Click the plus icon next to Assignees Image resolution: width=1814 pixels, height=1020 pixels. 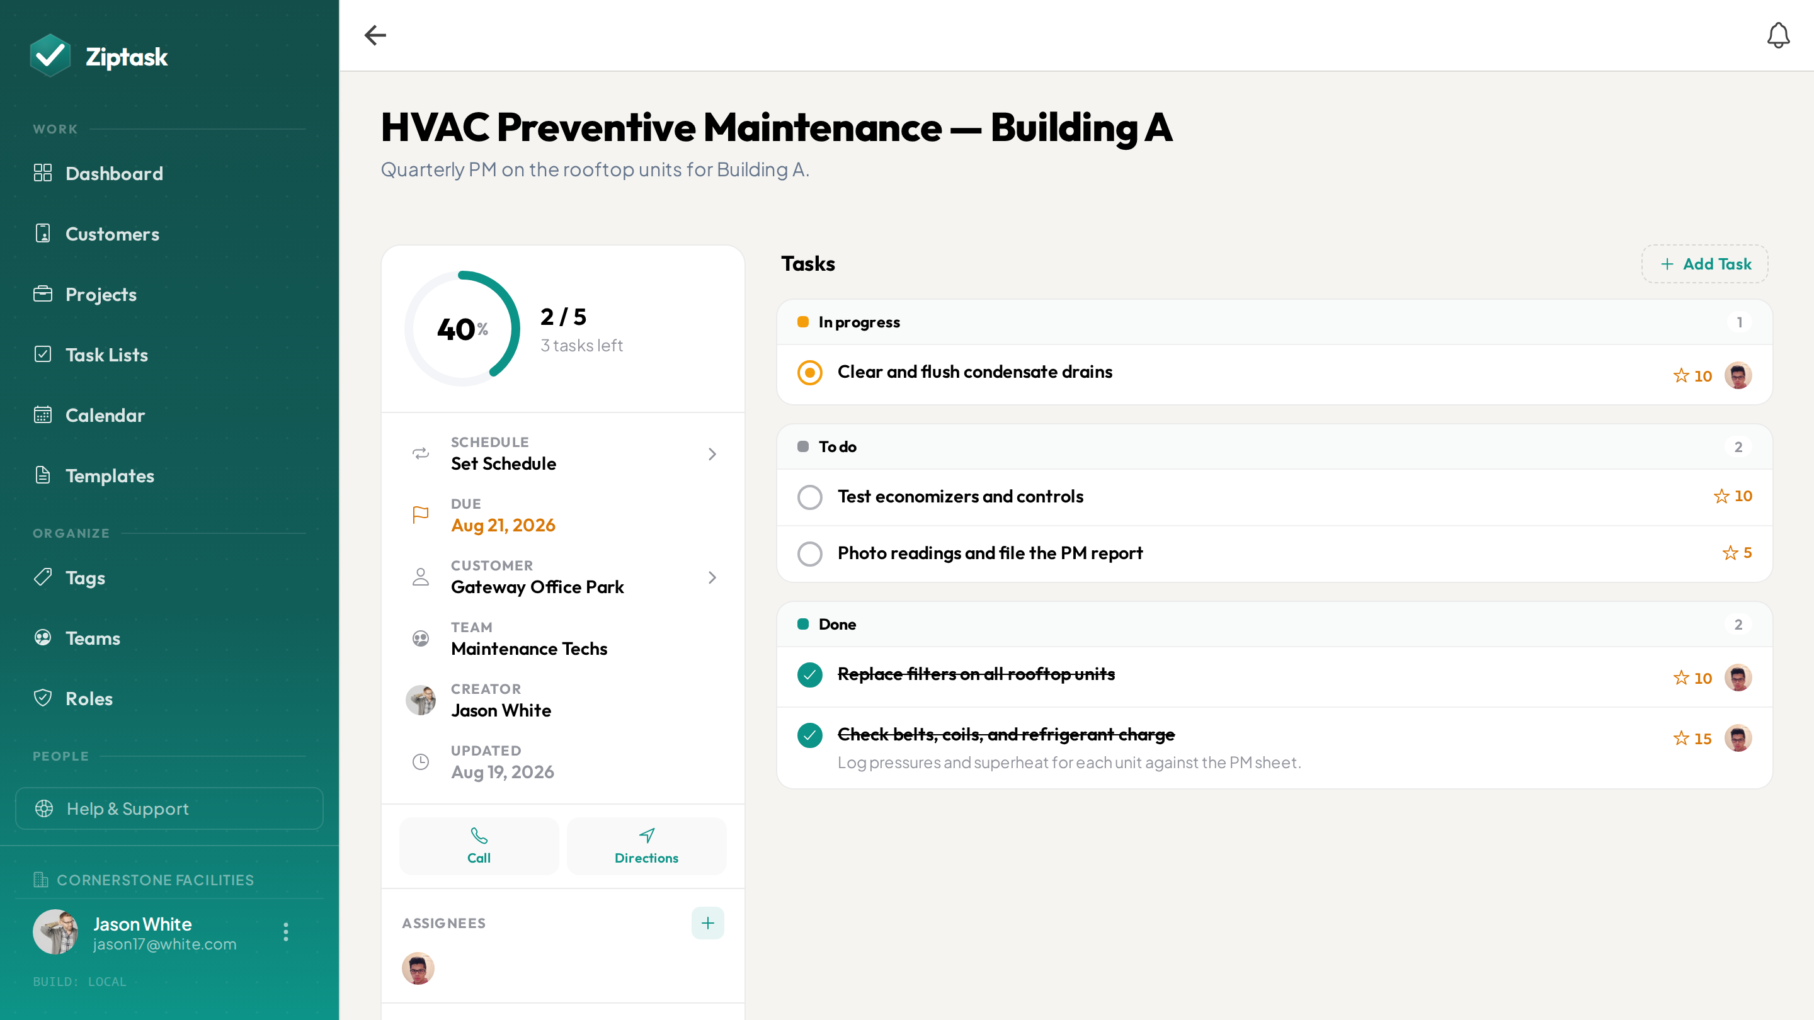point(708,923)
